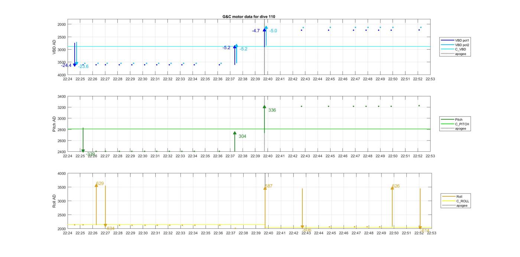Select the "304" pitch data label
520x257 pixels.
tap(242, 136)
